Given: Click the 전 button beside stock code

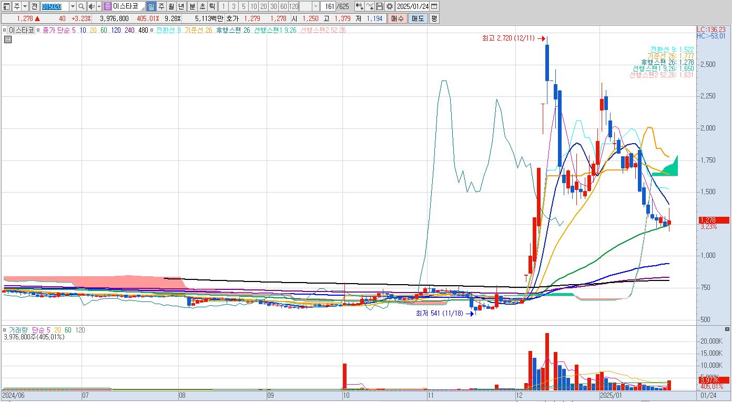Looking at the screenshot, I should point(34,6).
